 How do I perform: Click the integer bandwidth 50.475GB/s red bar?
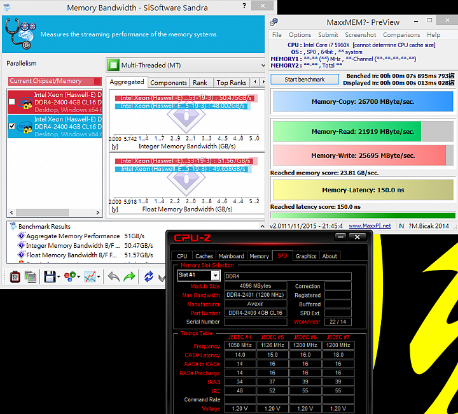pos(186,98)
